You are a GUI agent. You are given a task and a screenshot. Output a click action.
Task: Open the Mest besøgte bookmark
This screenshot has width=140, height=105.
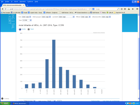6,13
